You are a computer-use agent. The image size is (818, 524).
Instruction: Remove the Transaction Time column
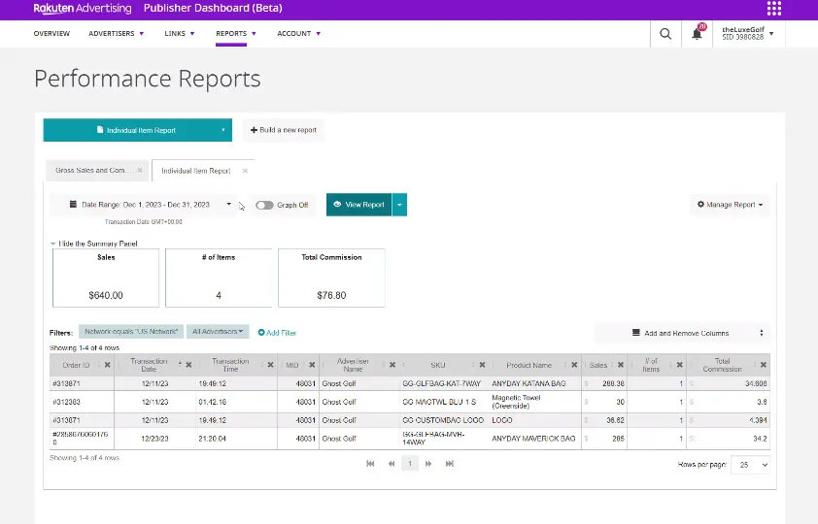click(x=270, y=365)
